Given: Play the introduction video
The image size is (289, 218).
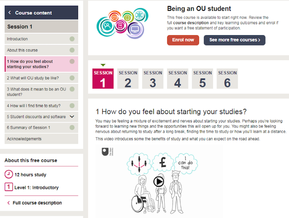Looking at the screenshot, I should click(159, 181).
